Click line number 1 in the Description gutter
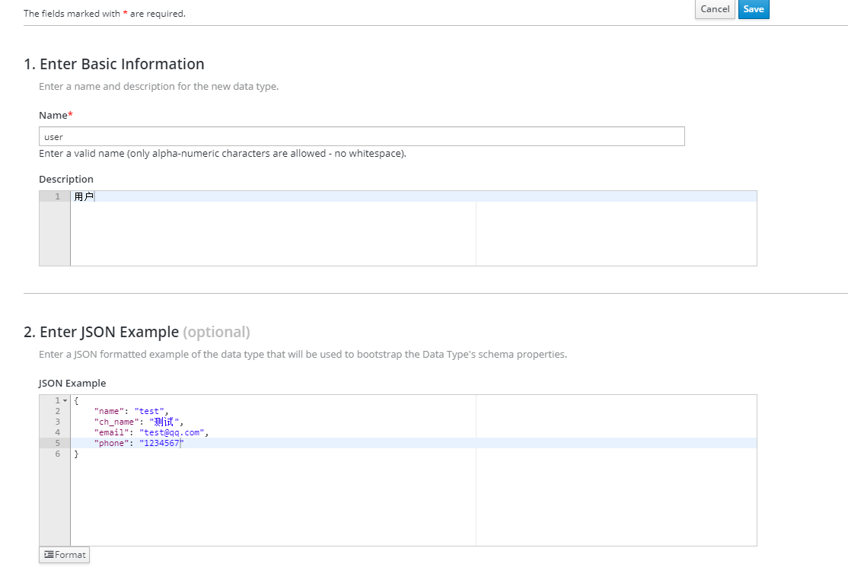The height and width of the screenshot is (583, 848). tap(56, 196)
